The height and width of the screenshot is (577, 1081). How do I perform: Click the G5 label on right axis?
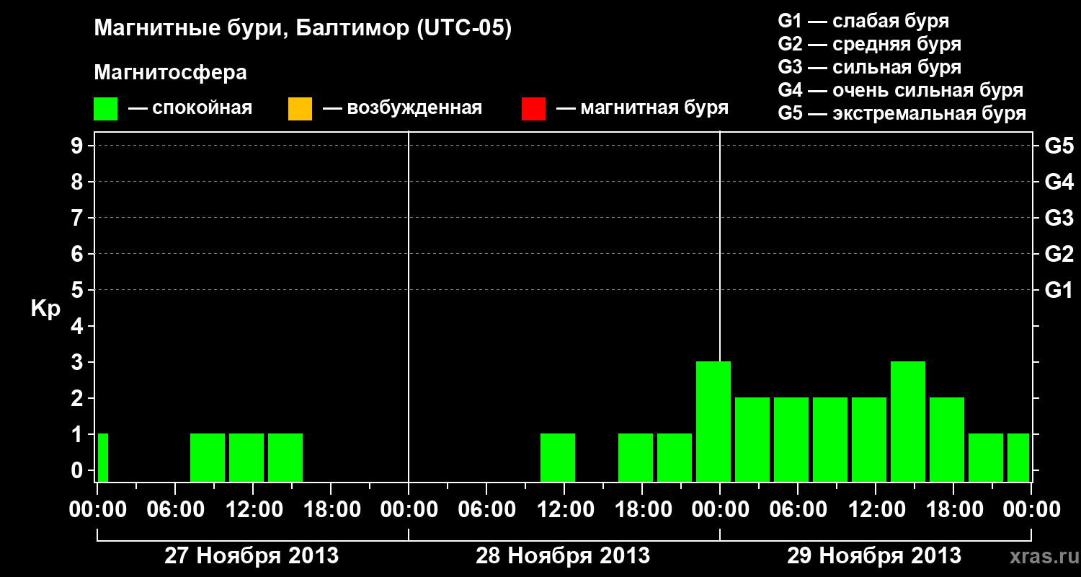coord(1059,146)
